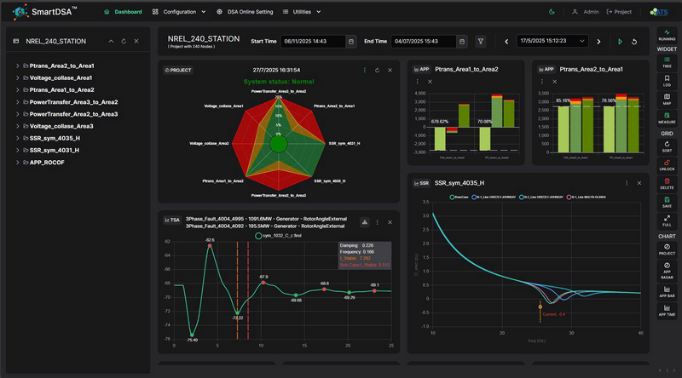682x378 pixels.
Task: Click the MEASURE widget icon
Action: pyautogui.click(x=667, y=118)
